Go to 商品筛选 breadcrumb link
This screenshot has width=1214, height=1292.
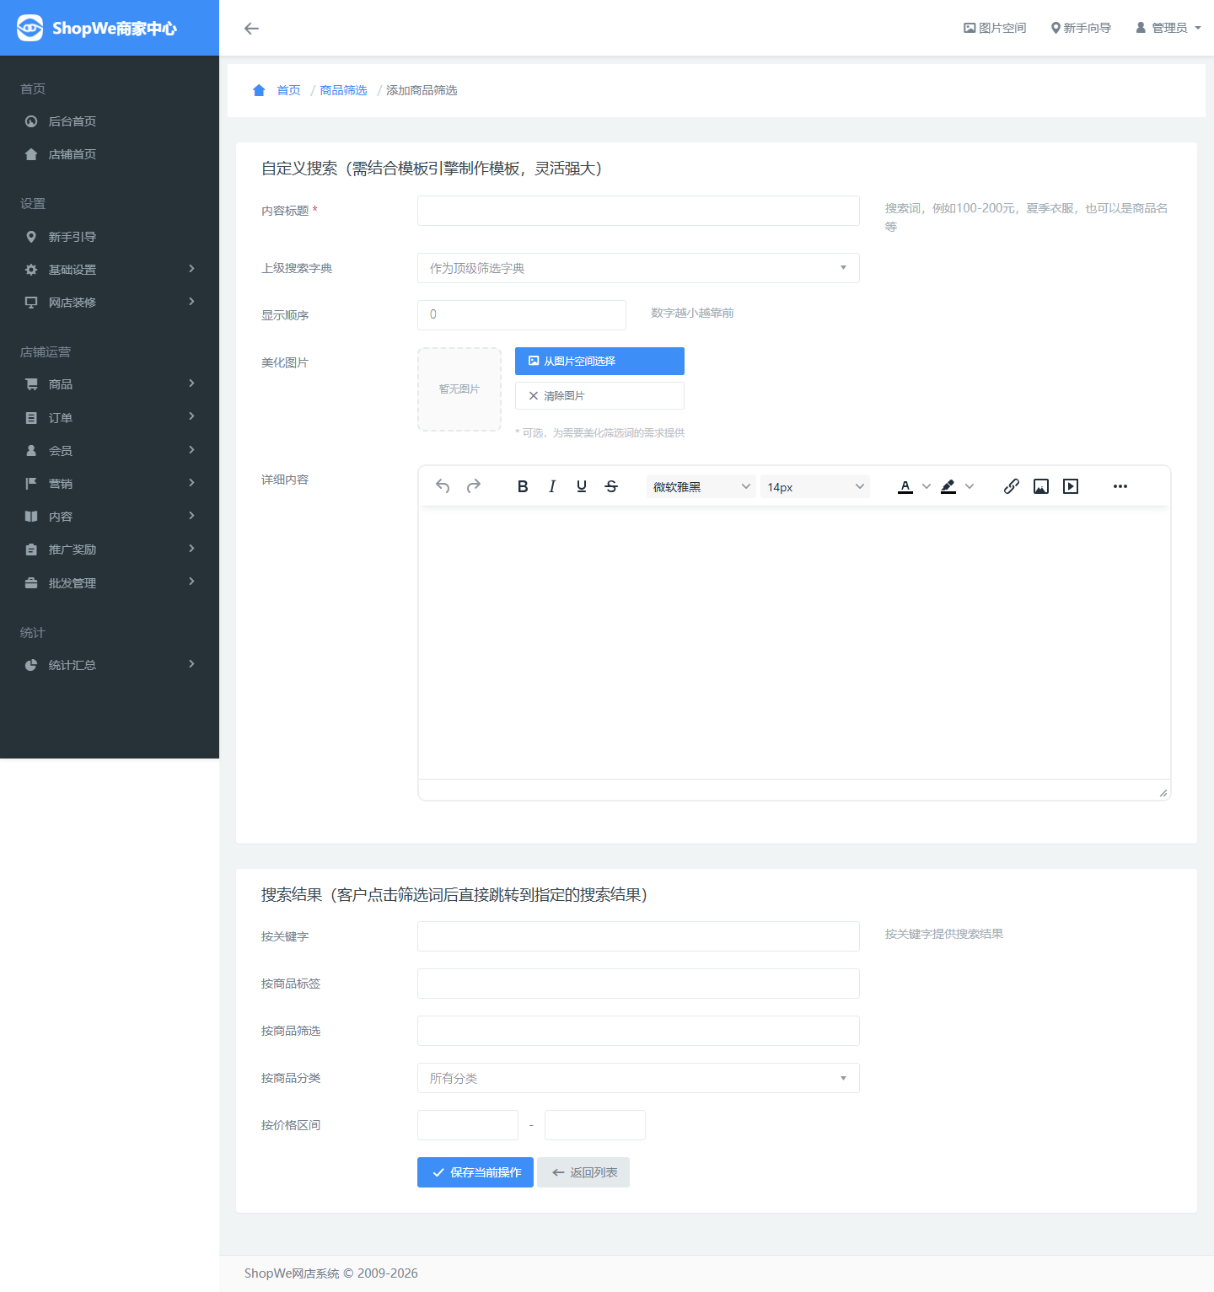(x=343, y=90)
